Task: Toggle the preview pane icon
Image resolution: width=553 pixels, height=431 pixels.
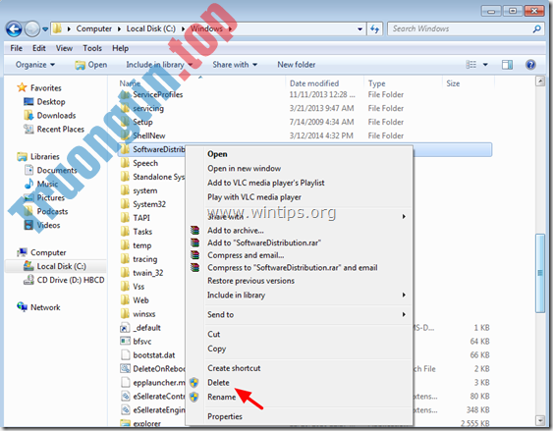Action: coord(507,65)
